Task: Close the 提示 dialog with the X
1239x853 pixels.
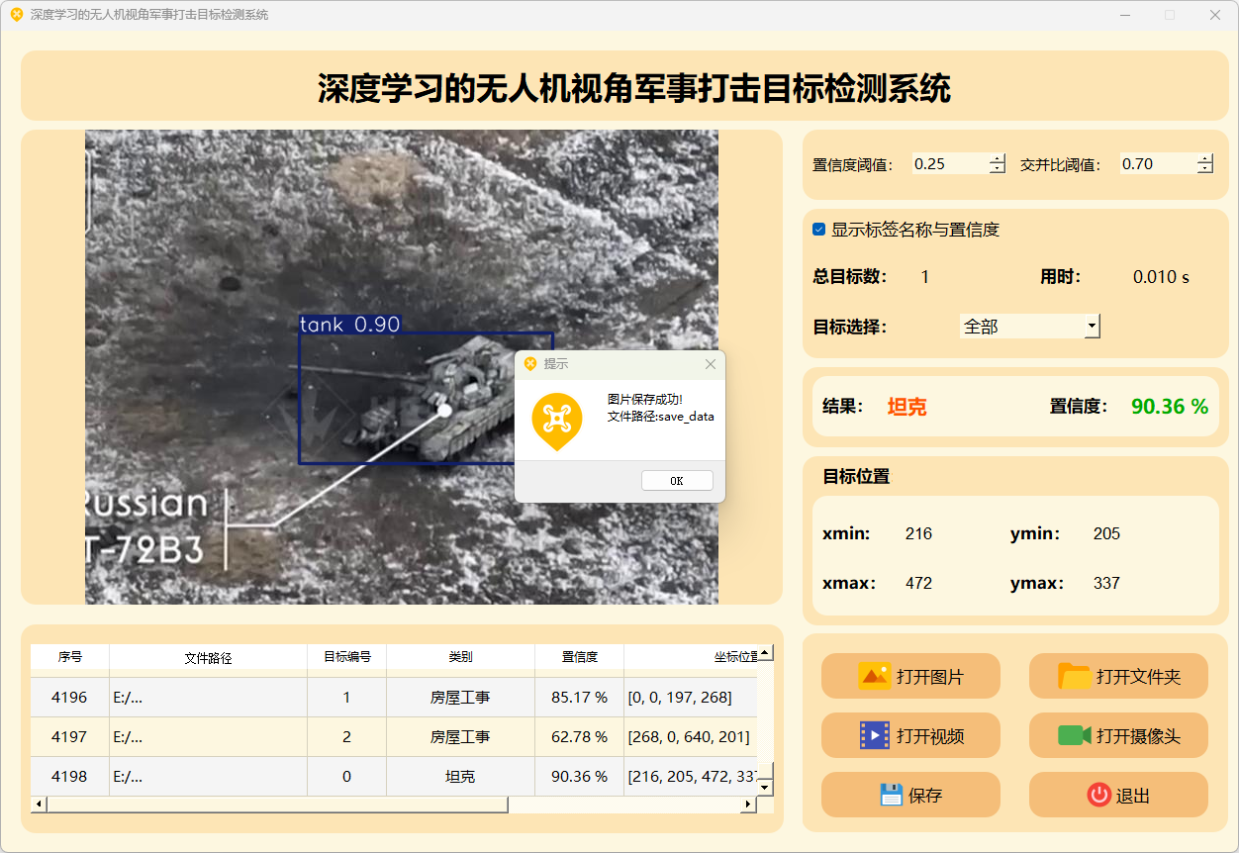Action: tap(710, 364)
